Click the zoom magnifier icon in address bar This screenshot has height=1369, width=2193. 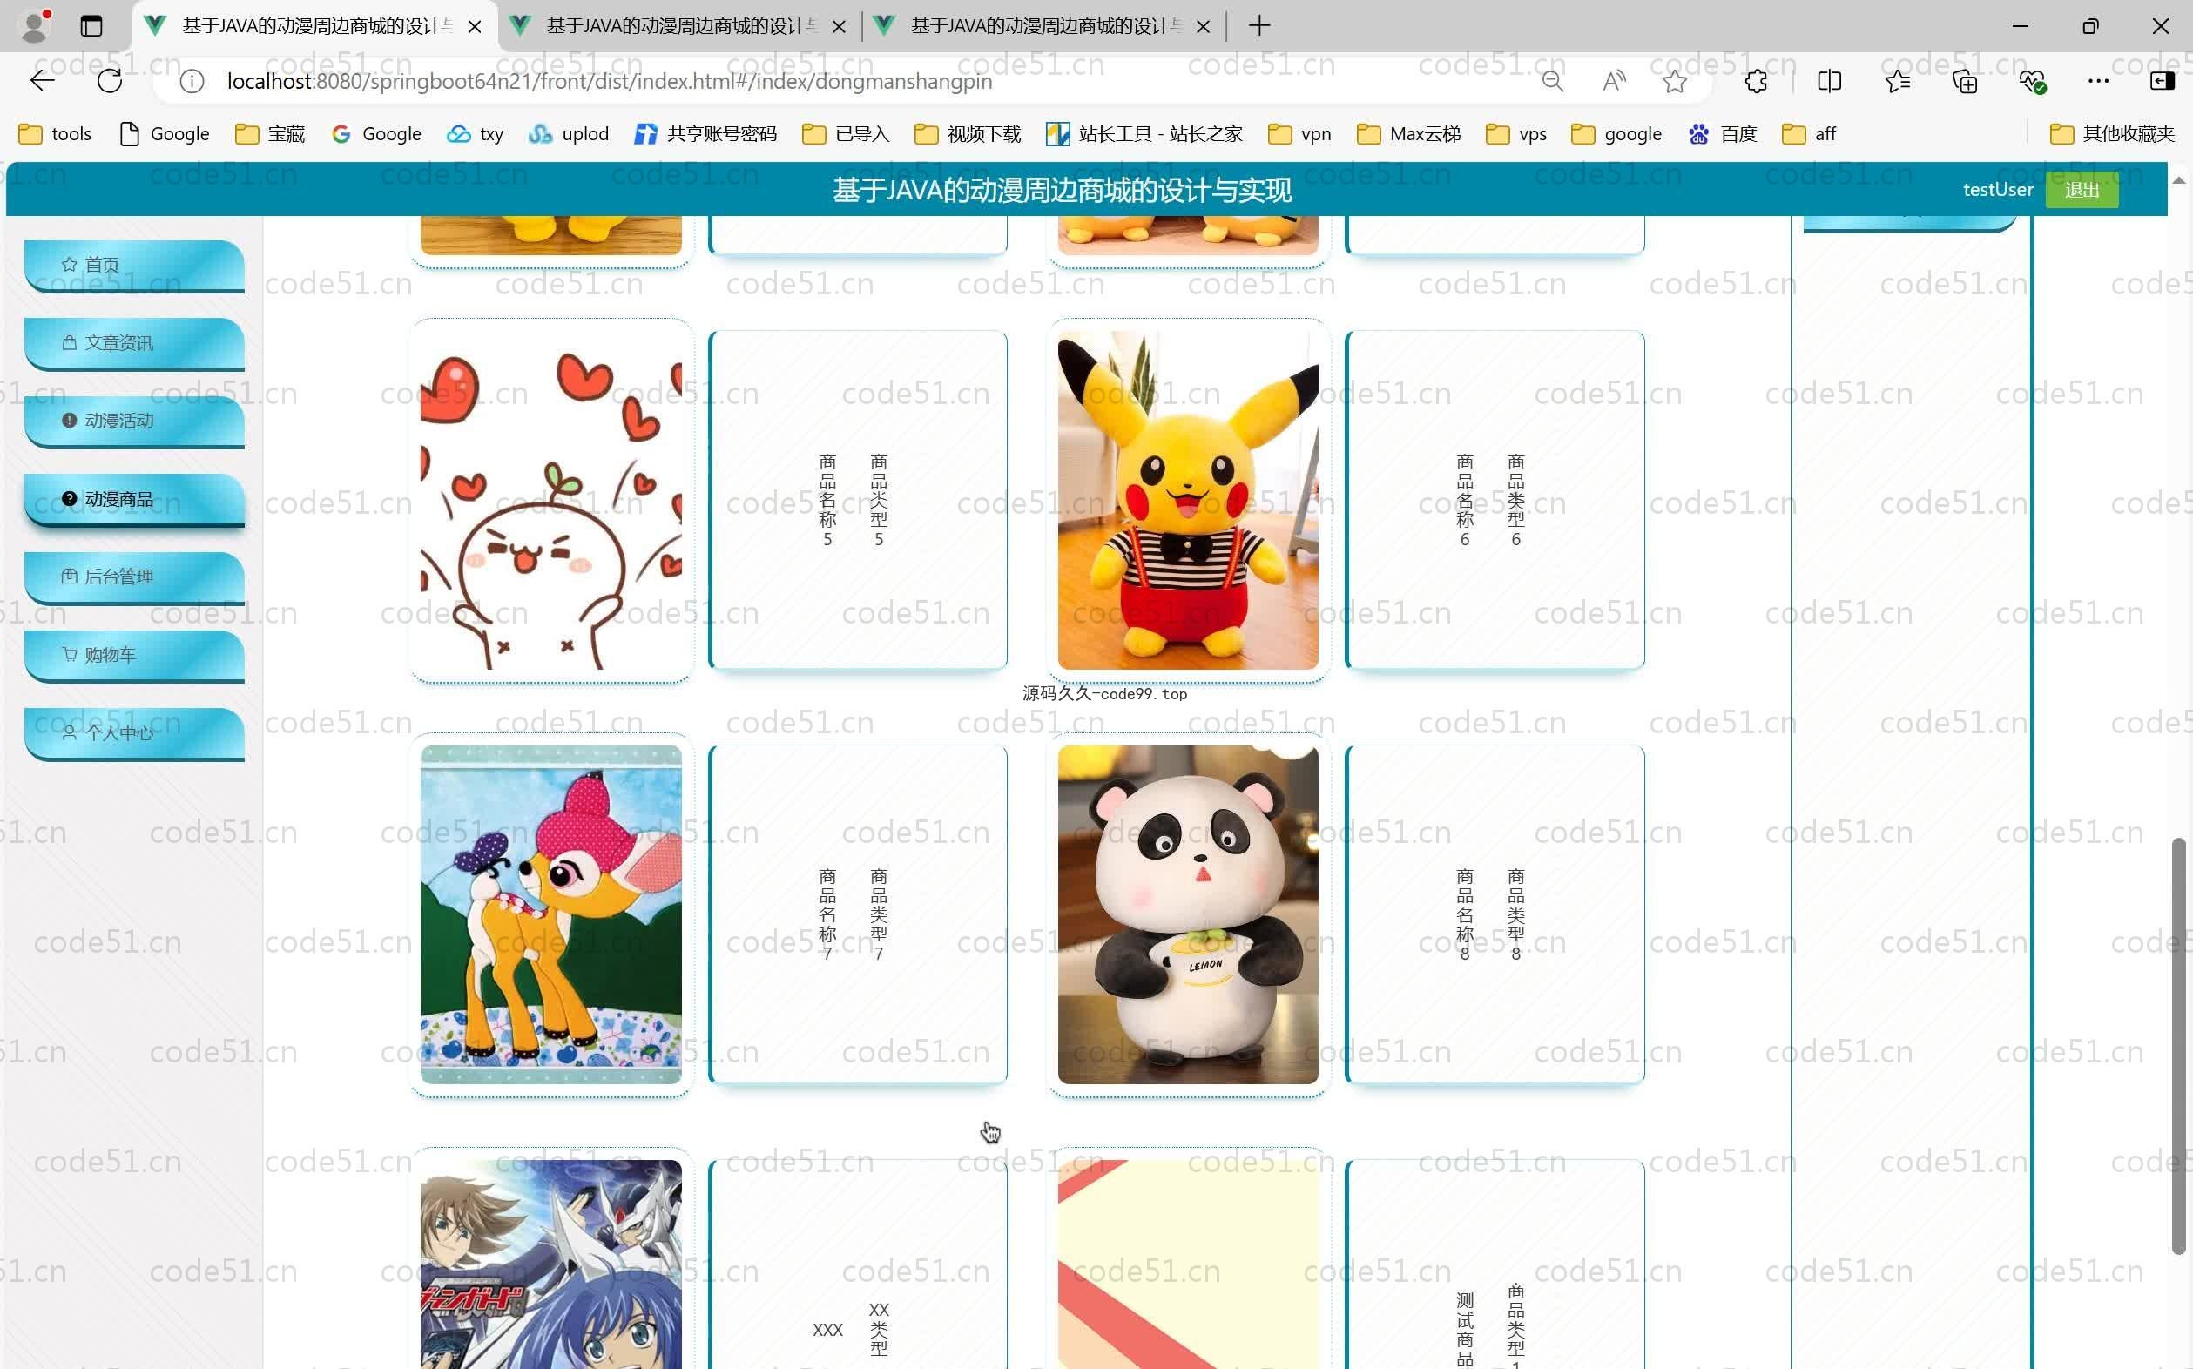click(1552, 82)
